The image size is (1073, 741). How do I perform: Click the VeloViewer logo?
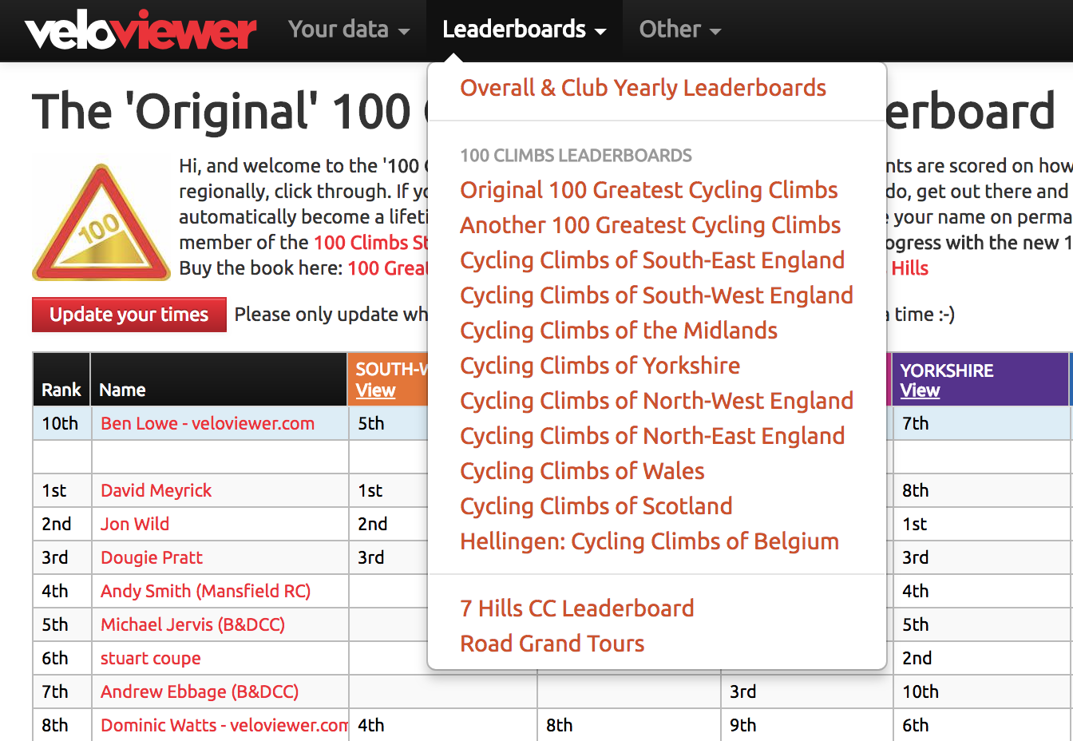[x=141, y=30]
